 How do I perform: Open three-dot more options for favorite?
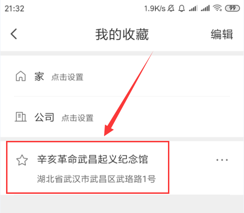click(222, 160)
